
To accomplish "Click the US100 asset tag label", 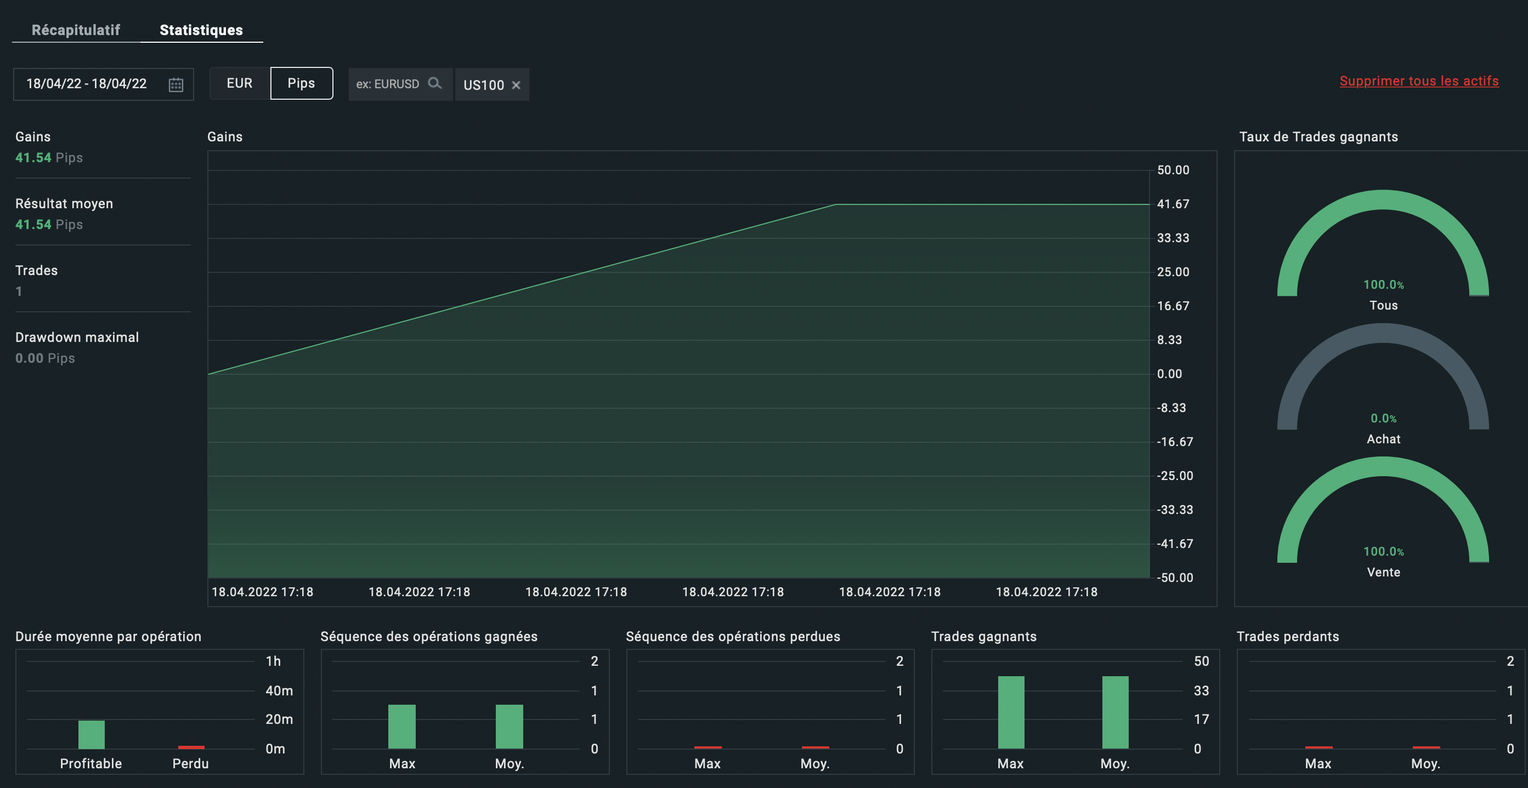I will point(483,85).
